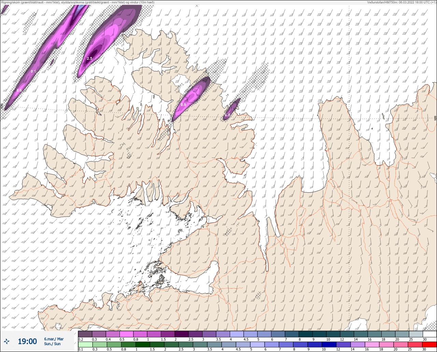Select the white 30 snow legend swatch
Screen dimensions: 437x352
tap(429, 334)
